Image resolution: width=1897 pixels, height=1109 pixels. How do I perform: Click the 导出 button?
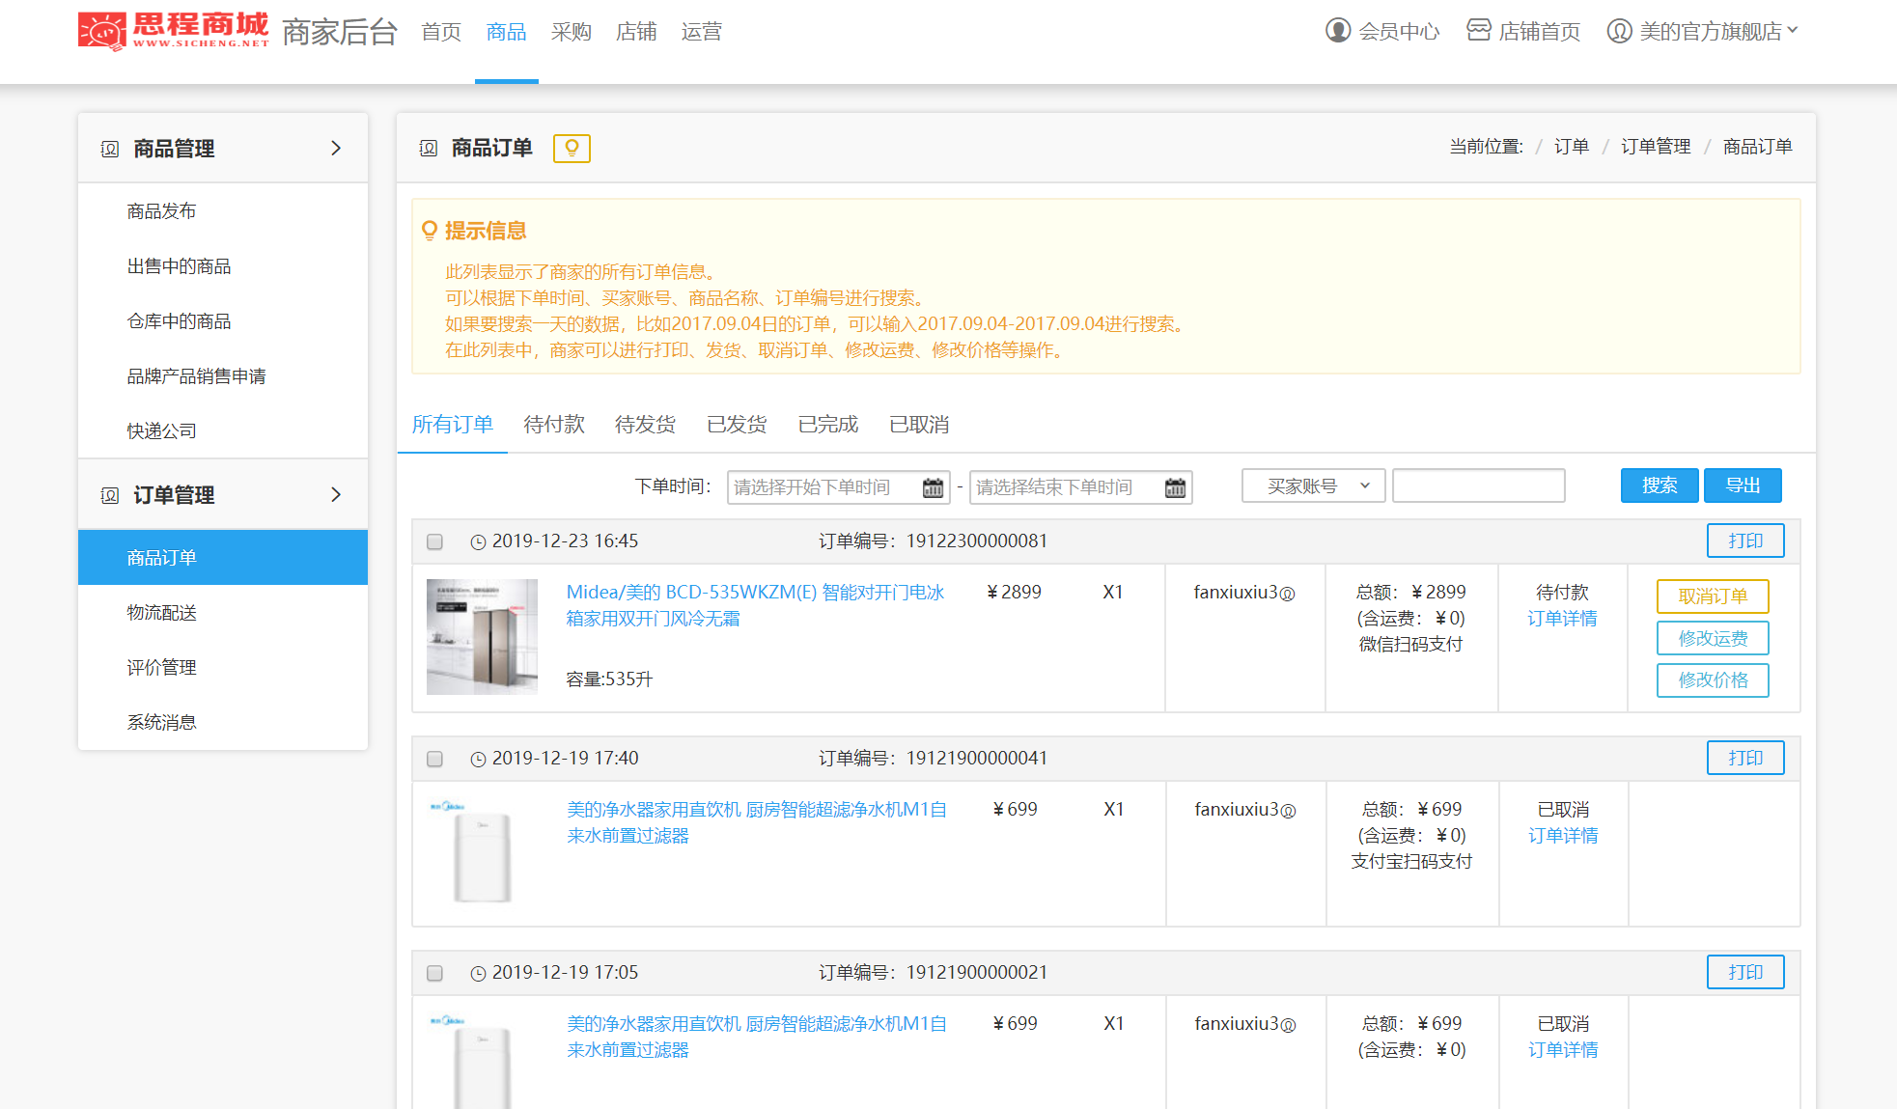(x=1743, y=485)
